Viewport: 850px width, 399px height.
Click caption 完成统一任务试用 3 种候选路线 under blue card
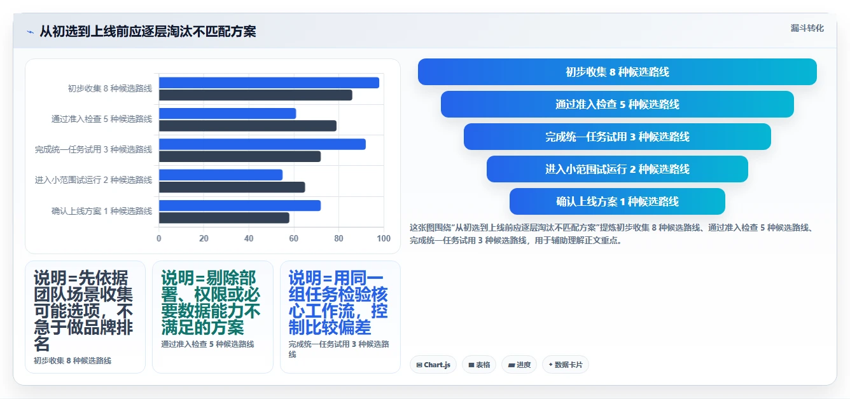coord(339,349)
